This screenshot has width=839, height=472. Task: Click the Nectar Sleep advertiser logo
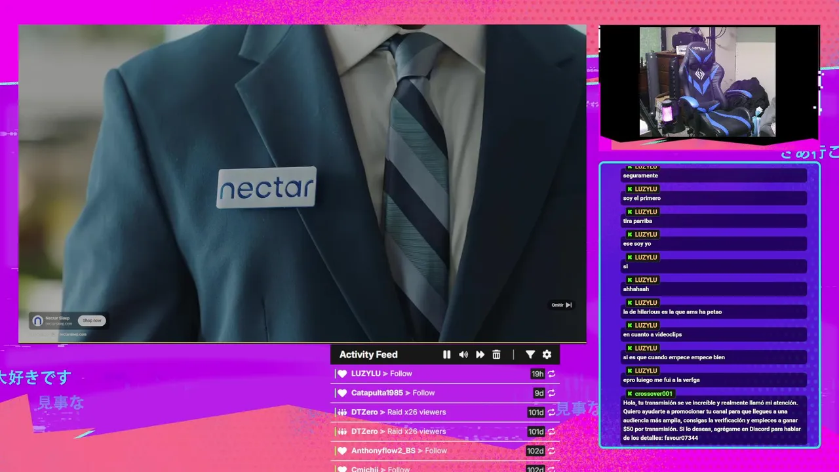(38, 321)
